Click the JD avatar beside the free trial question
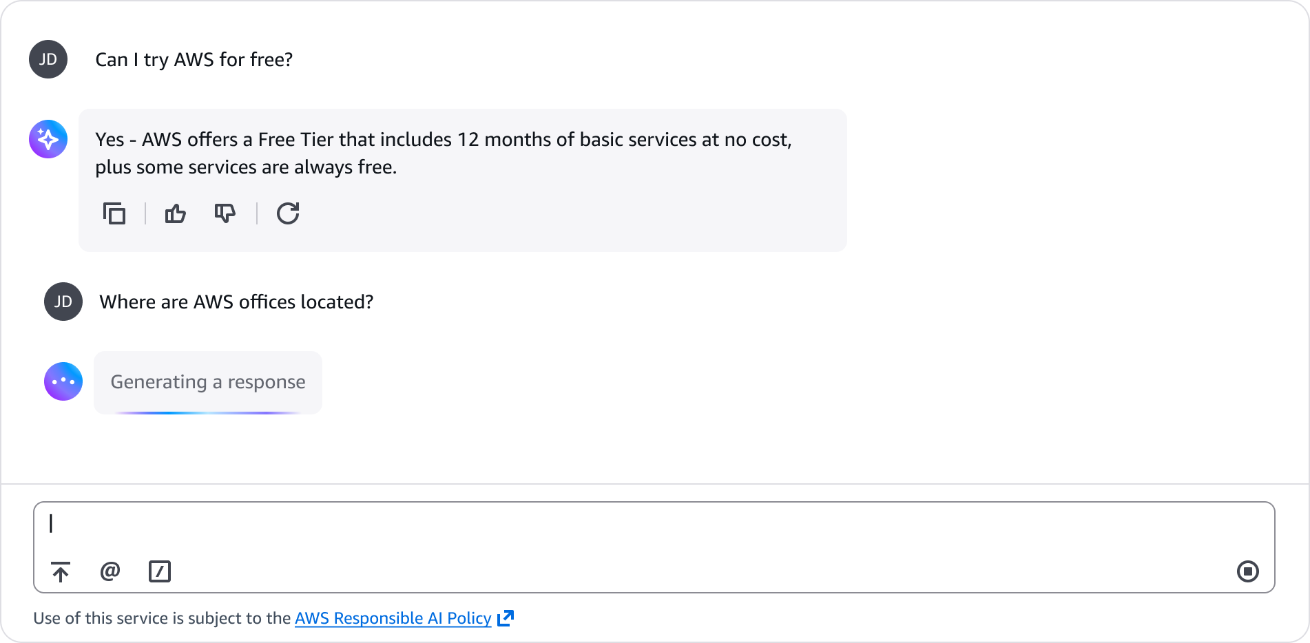The width and height of the screenshot is (1310, 643). (x=48, y=59)
